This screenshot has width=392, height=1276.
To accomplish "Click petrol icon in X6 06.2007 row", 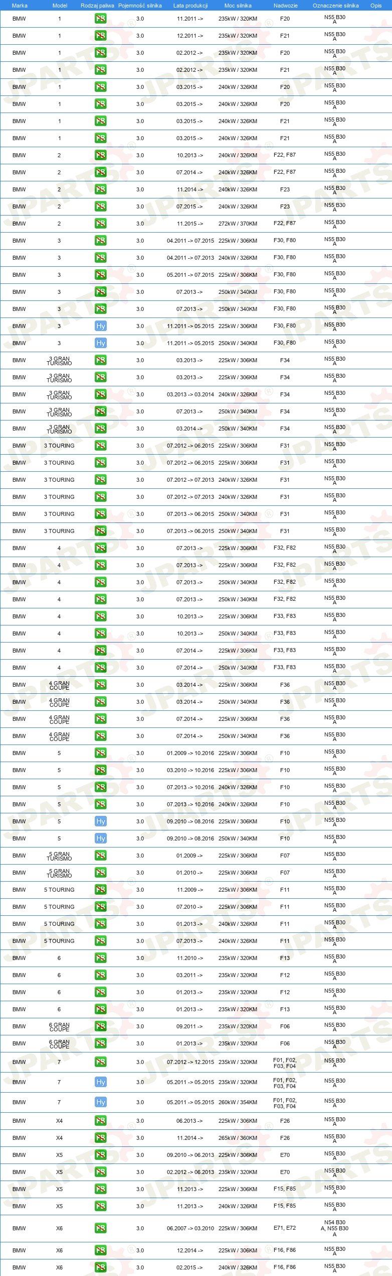I will [x=100, y=1228].
